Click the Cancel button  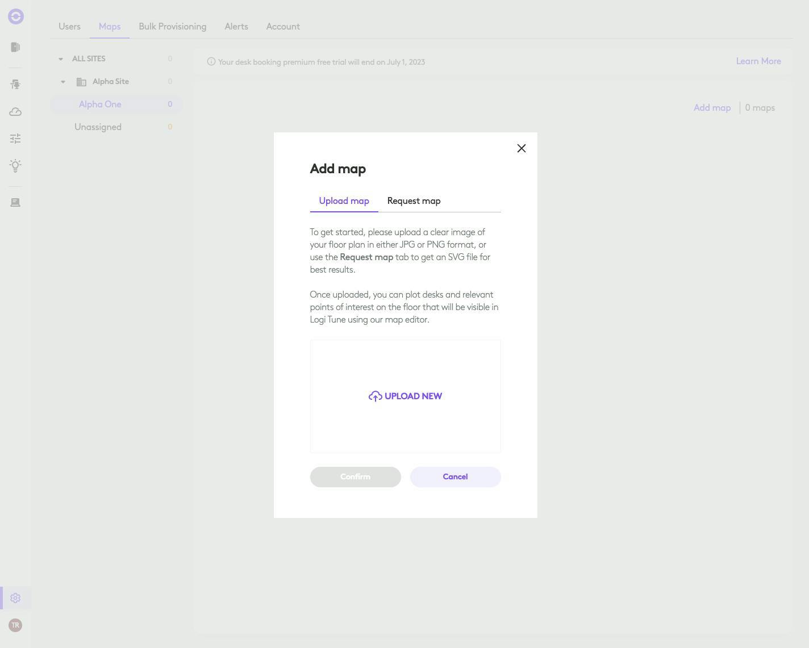tap(456, 477)
